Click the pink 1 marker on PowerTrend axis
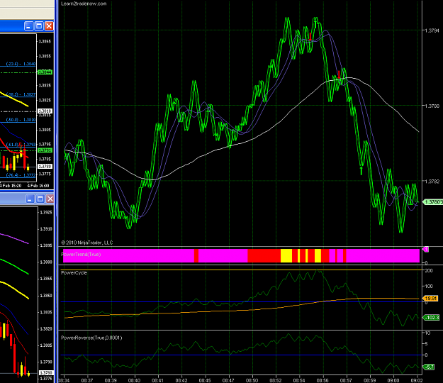This screenshot has height=383, width=443. (426, 249)
